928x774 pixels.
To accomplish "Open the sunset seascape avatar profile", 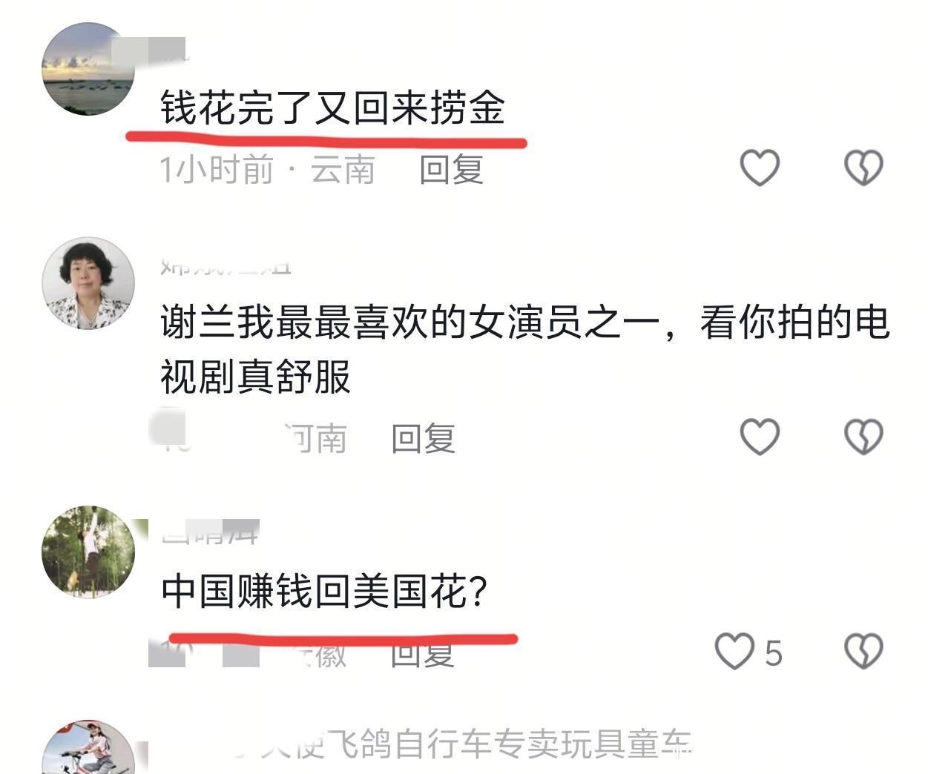I will 88,69.
